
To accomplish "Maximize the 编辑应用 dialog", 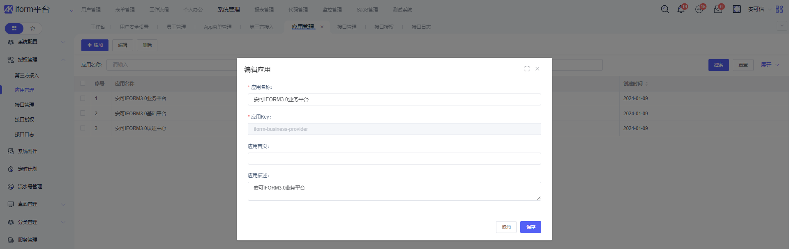I will tap(527, 69).
